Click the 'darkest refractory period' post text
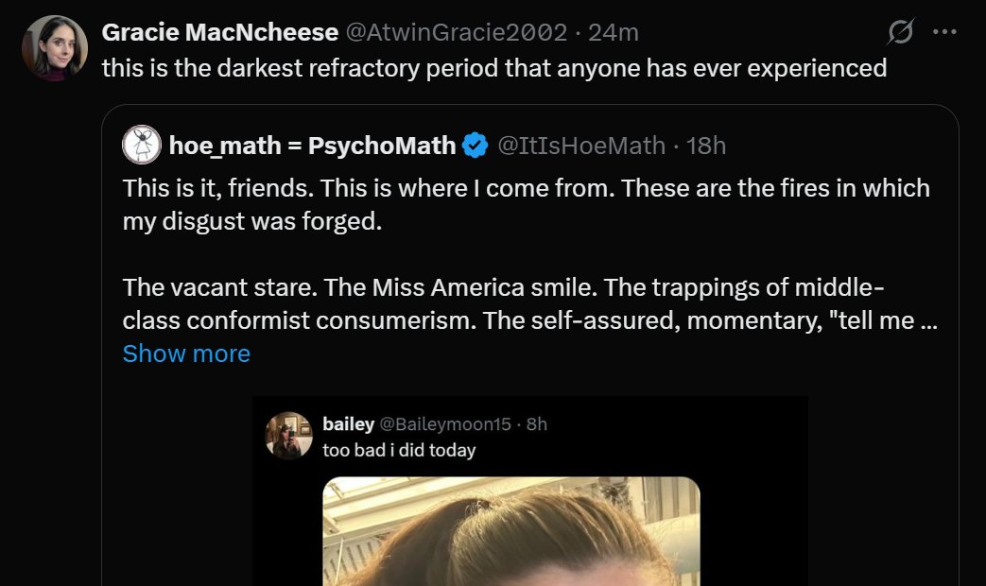 493,68
